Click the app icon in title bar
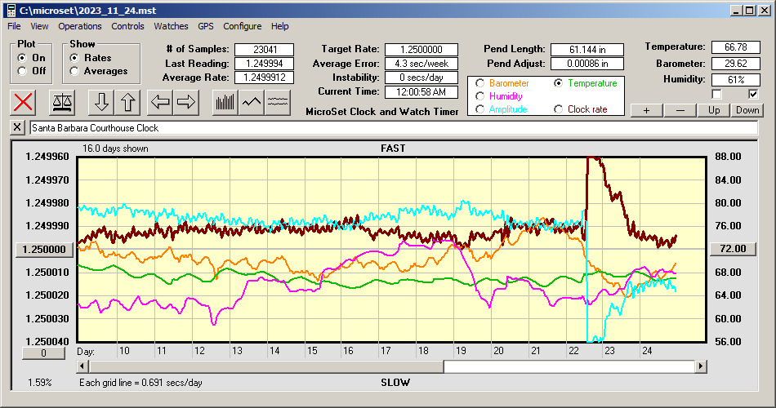The height and width of the screenshot is (408, 776). 11,10
